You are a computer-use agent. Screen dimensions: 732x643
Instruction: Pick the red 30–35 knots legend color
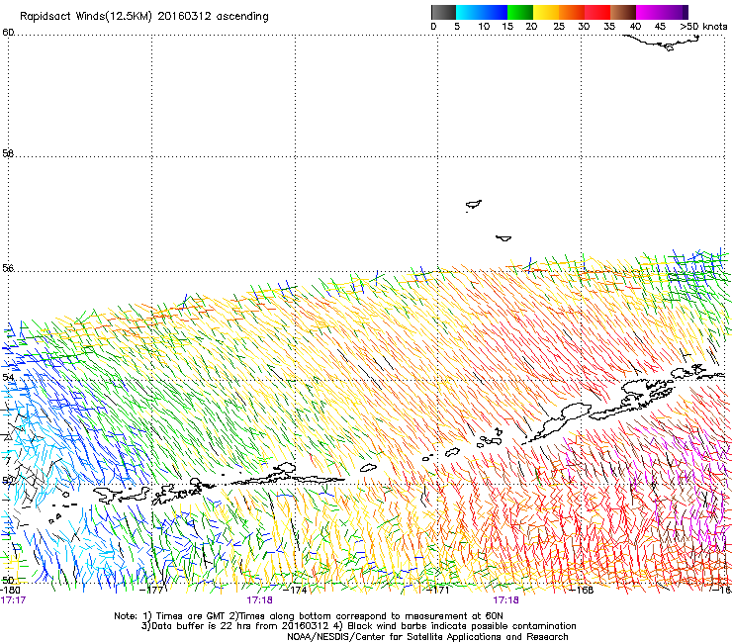click(597, 12)
